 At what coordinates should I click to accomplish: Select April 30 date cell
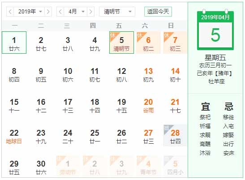[41, 167]
